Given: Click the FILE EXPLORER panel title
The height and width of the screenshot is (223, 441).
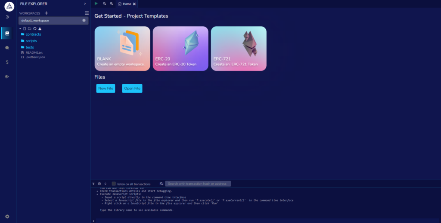Looking at the screenshot, I should coord(34,4).
